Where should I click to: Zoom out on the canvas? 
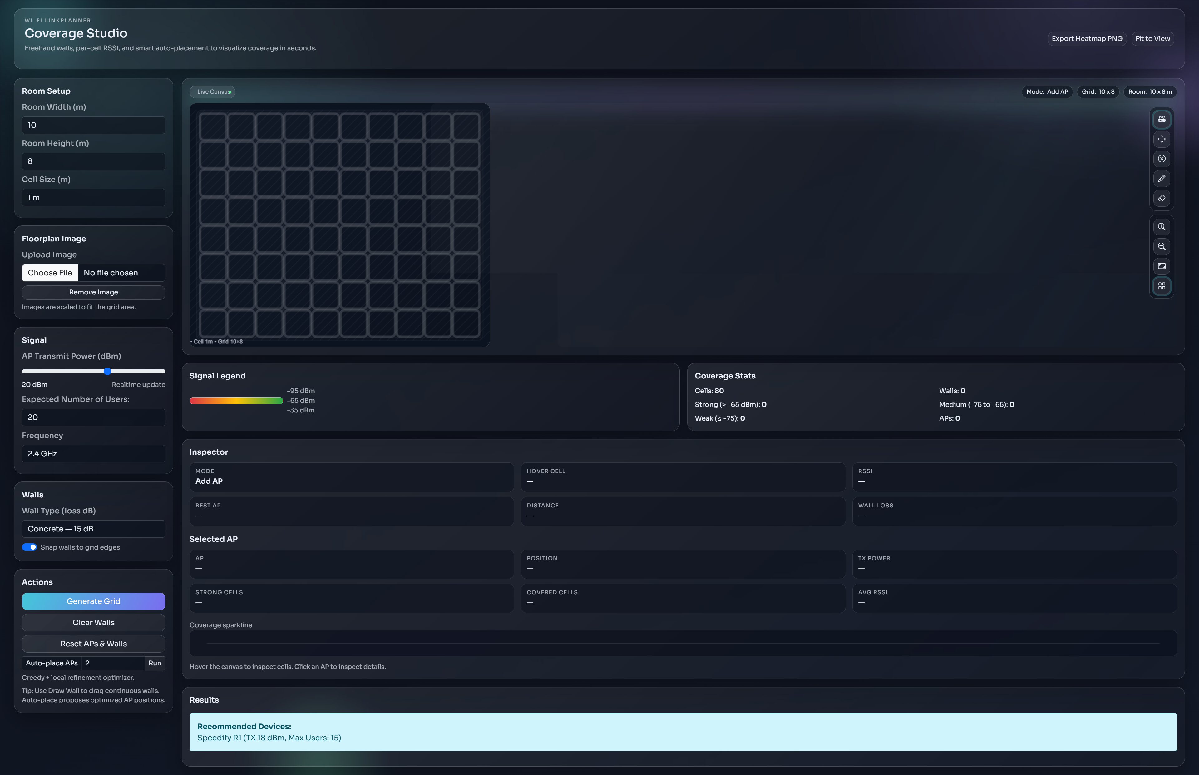click(1162, 246)
